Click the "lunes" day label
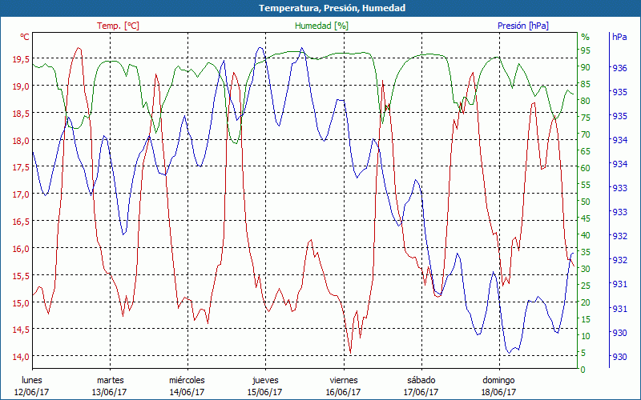The image size is (641, 400). [x=32, y=380]
